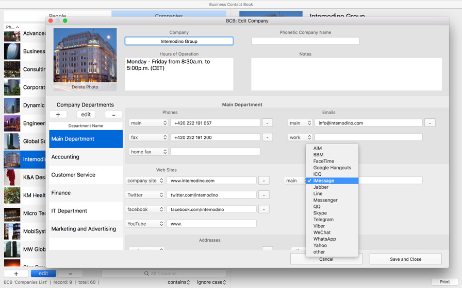Choose Jabber from the messenger list
462x288 pixels.
332,187
